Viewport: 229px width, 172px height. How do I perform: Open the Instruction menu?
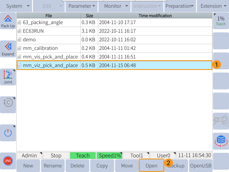[147, 6]
